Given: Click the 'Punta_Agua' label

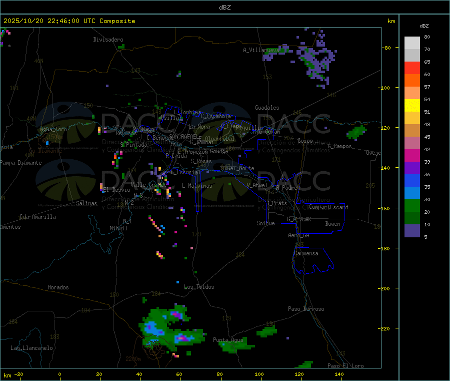Looking at the screenshot, I should 228,340.
